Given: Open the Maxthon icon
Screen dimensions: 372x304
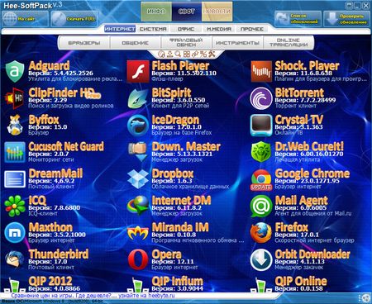Looking at the screenshot, I should (x=15, y=233).
